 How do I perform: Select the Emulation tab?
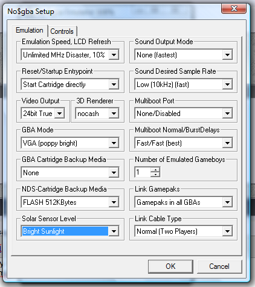pos(30,30)
